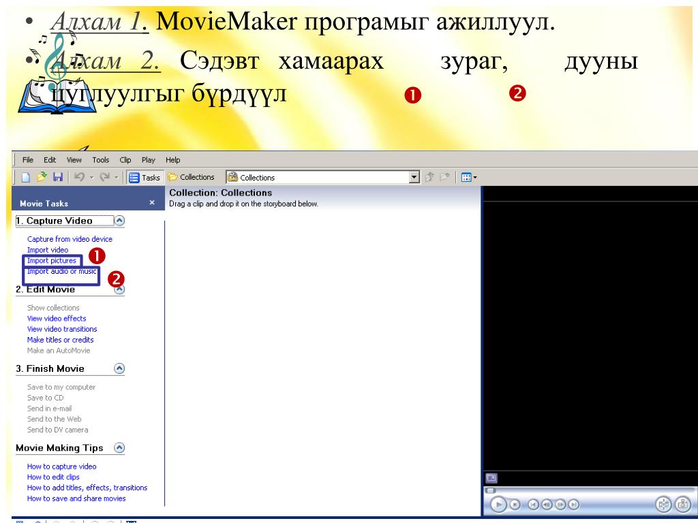Click the preview monitor Play button
This screenshot has height=523, width=698.
click(x=498, y=505)
